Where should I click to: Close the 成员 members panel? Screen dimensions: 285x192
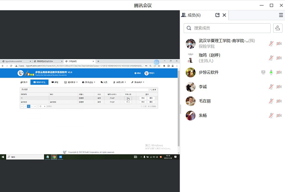[225, 15]
